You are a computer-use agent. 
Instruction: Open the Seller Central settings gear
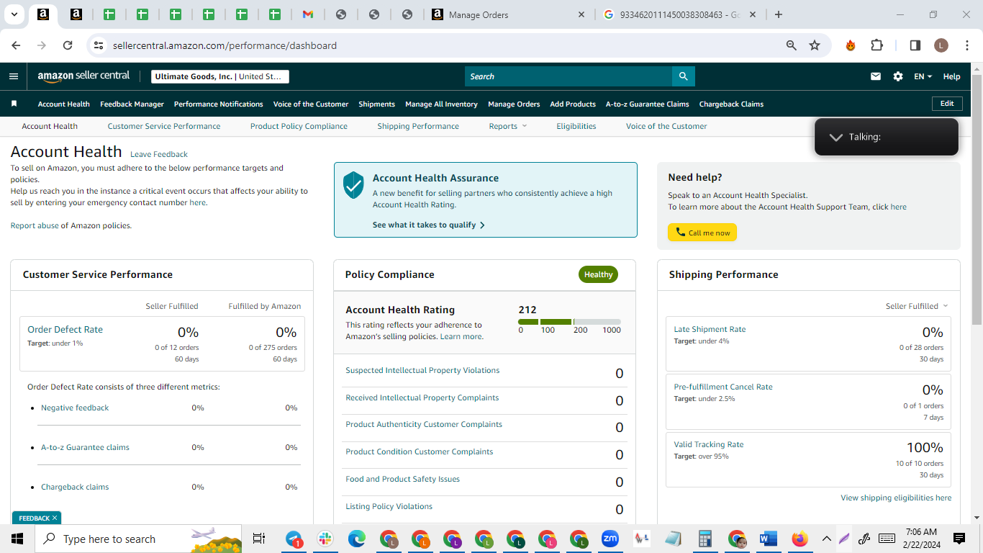[x=898, y=76]
